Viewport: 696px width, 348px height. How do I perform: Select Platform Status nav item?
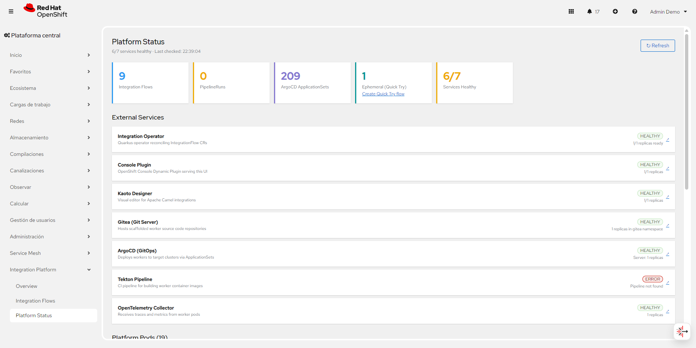(54, 315)
